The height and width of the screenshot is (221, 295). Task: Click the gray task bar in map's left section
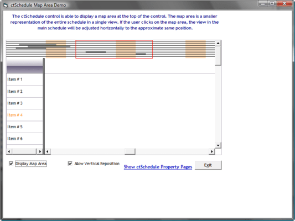tap(38, 45)
